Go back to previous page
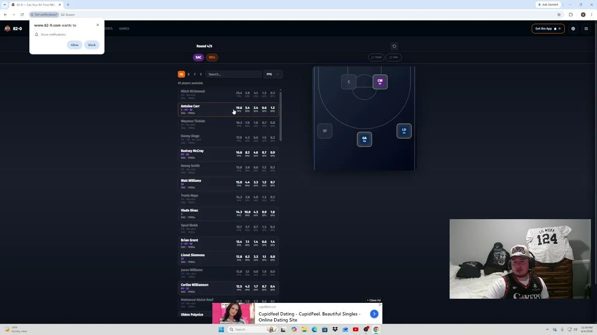The width and height of the screenshot is (597, 335). [x=5, y=14]
